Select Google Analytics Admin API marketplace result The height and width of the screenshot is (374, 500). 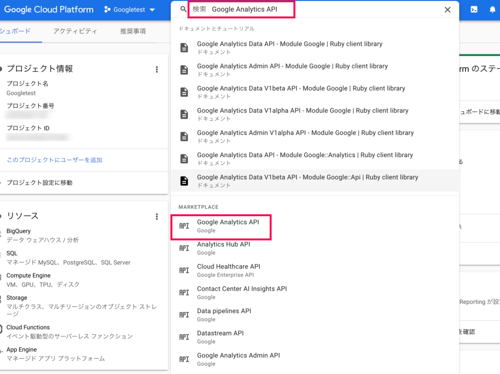point(315,359)
